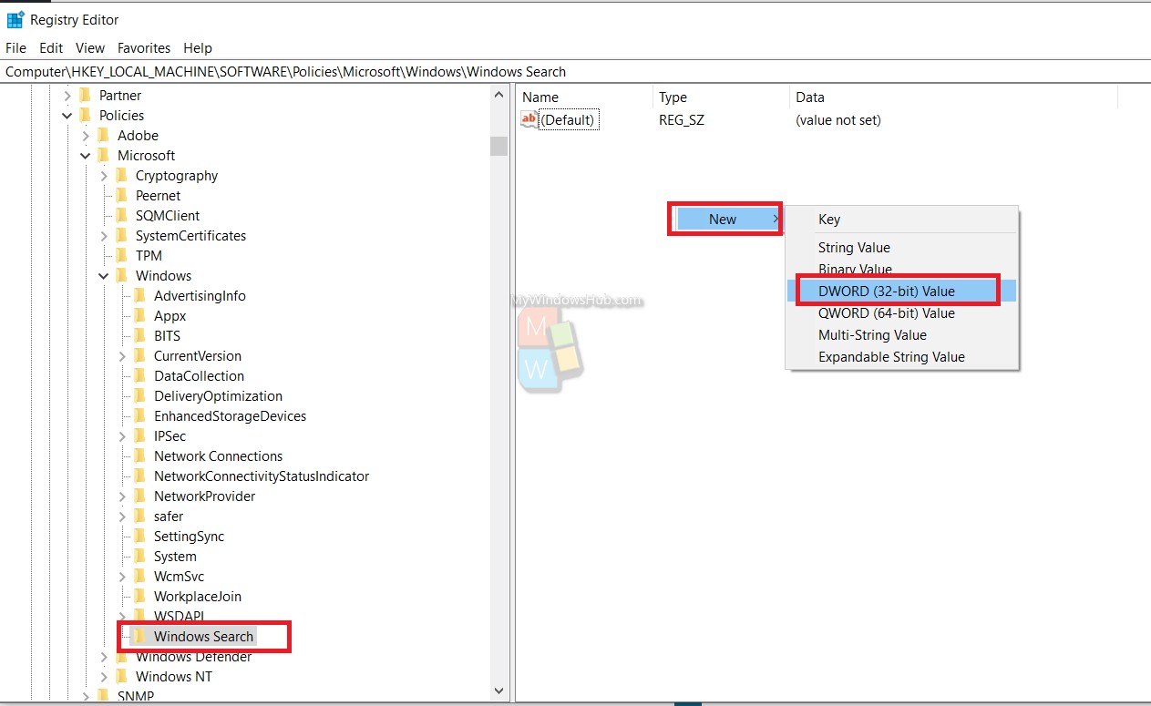Screen dimensions: 1151x706
Task: Click the REG_SZ type cell
Action: pyautogui.click(x=682, y=119)
